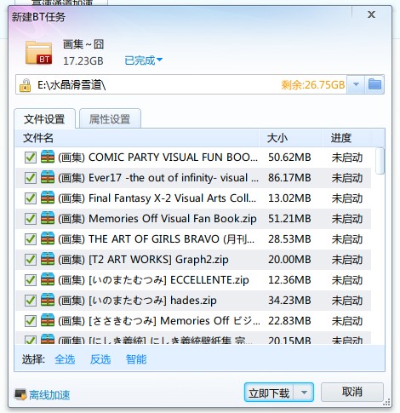Click the 全选 select-all link
400x413 pixels.
pos(65,359)
